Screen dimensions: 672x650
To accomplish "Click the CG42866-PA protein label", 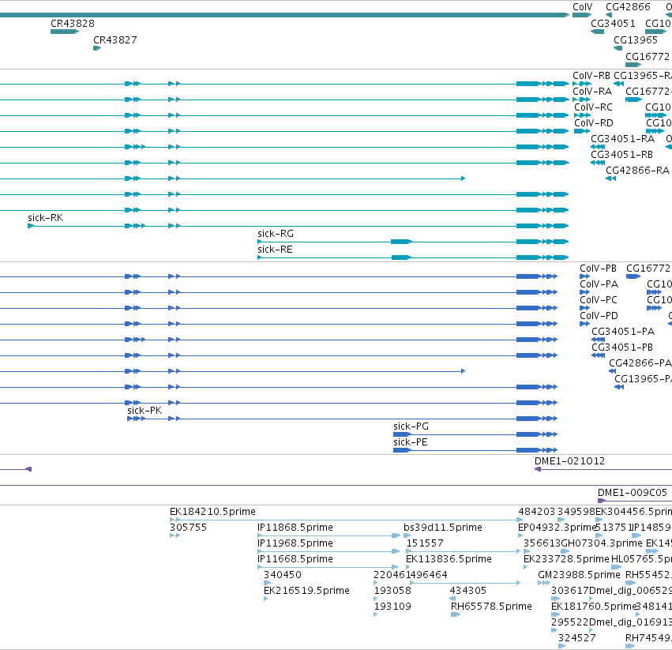I will (x=640, y=363).
